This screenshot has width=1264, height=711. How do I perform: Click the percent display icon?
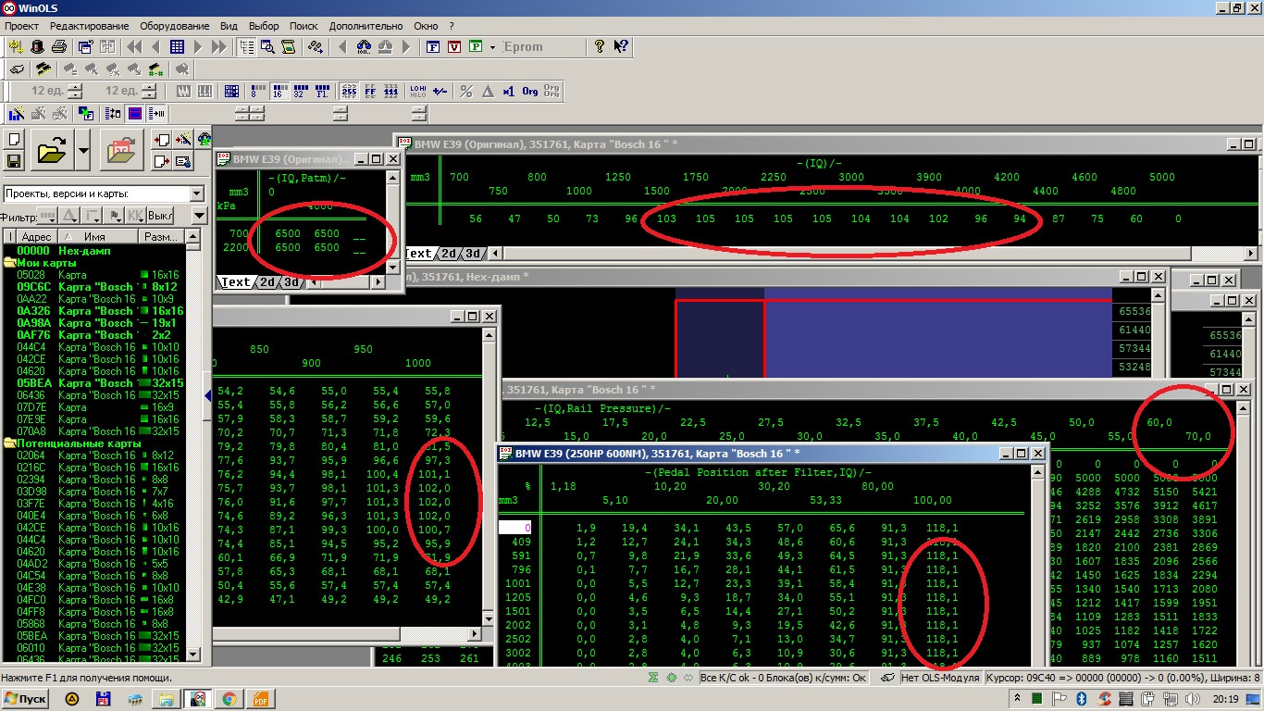[466, 91]
